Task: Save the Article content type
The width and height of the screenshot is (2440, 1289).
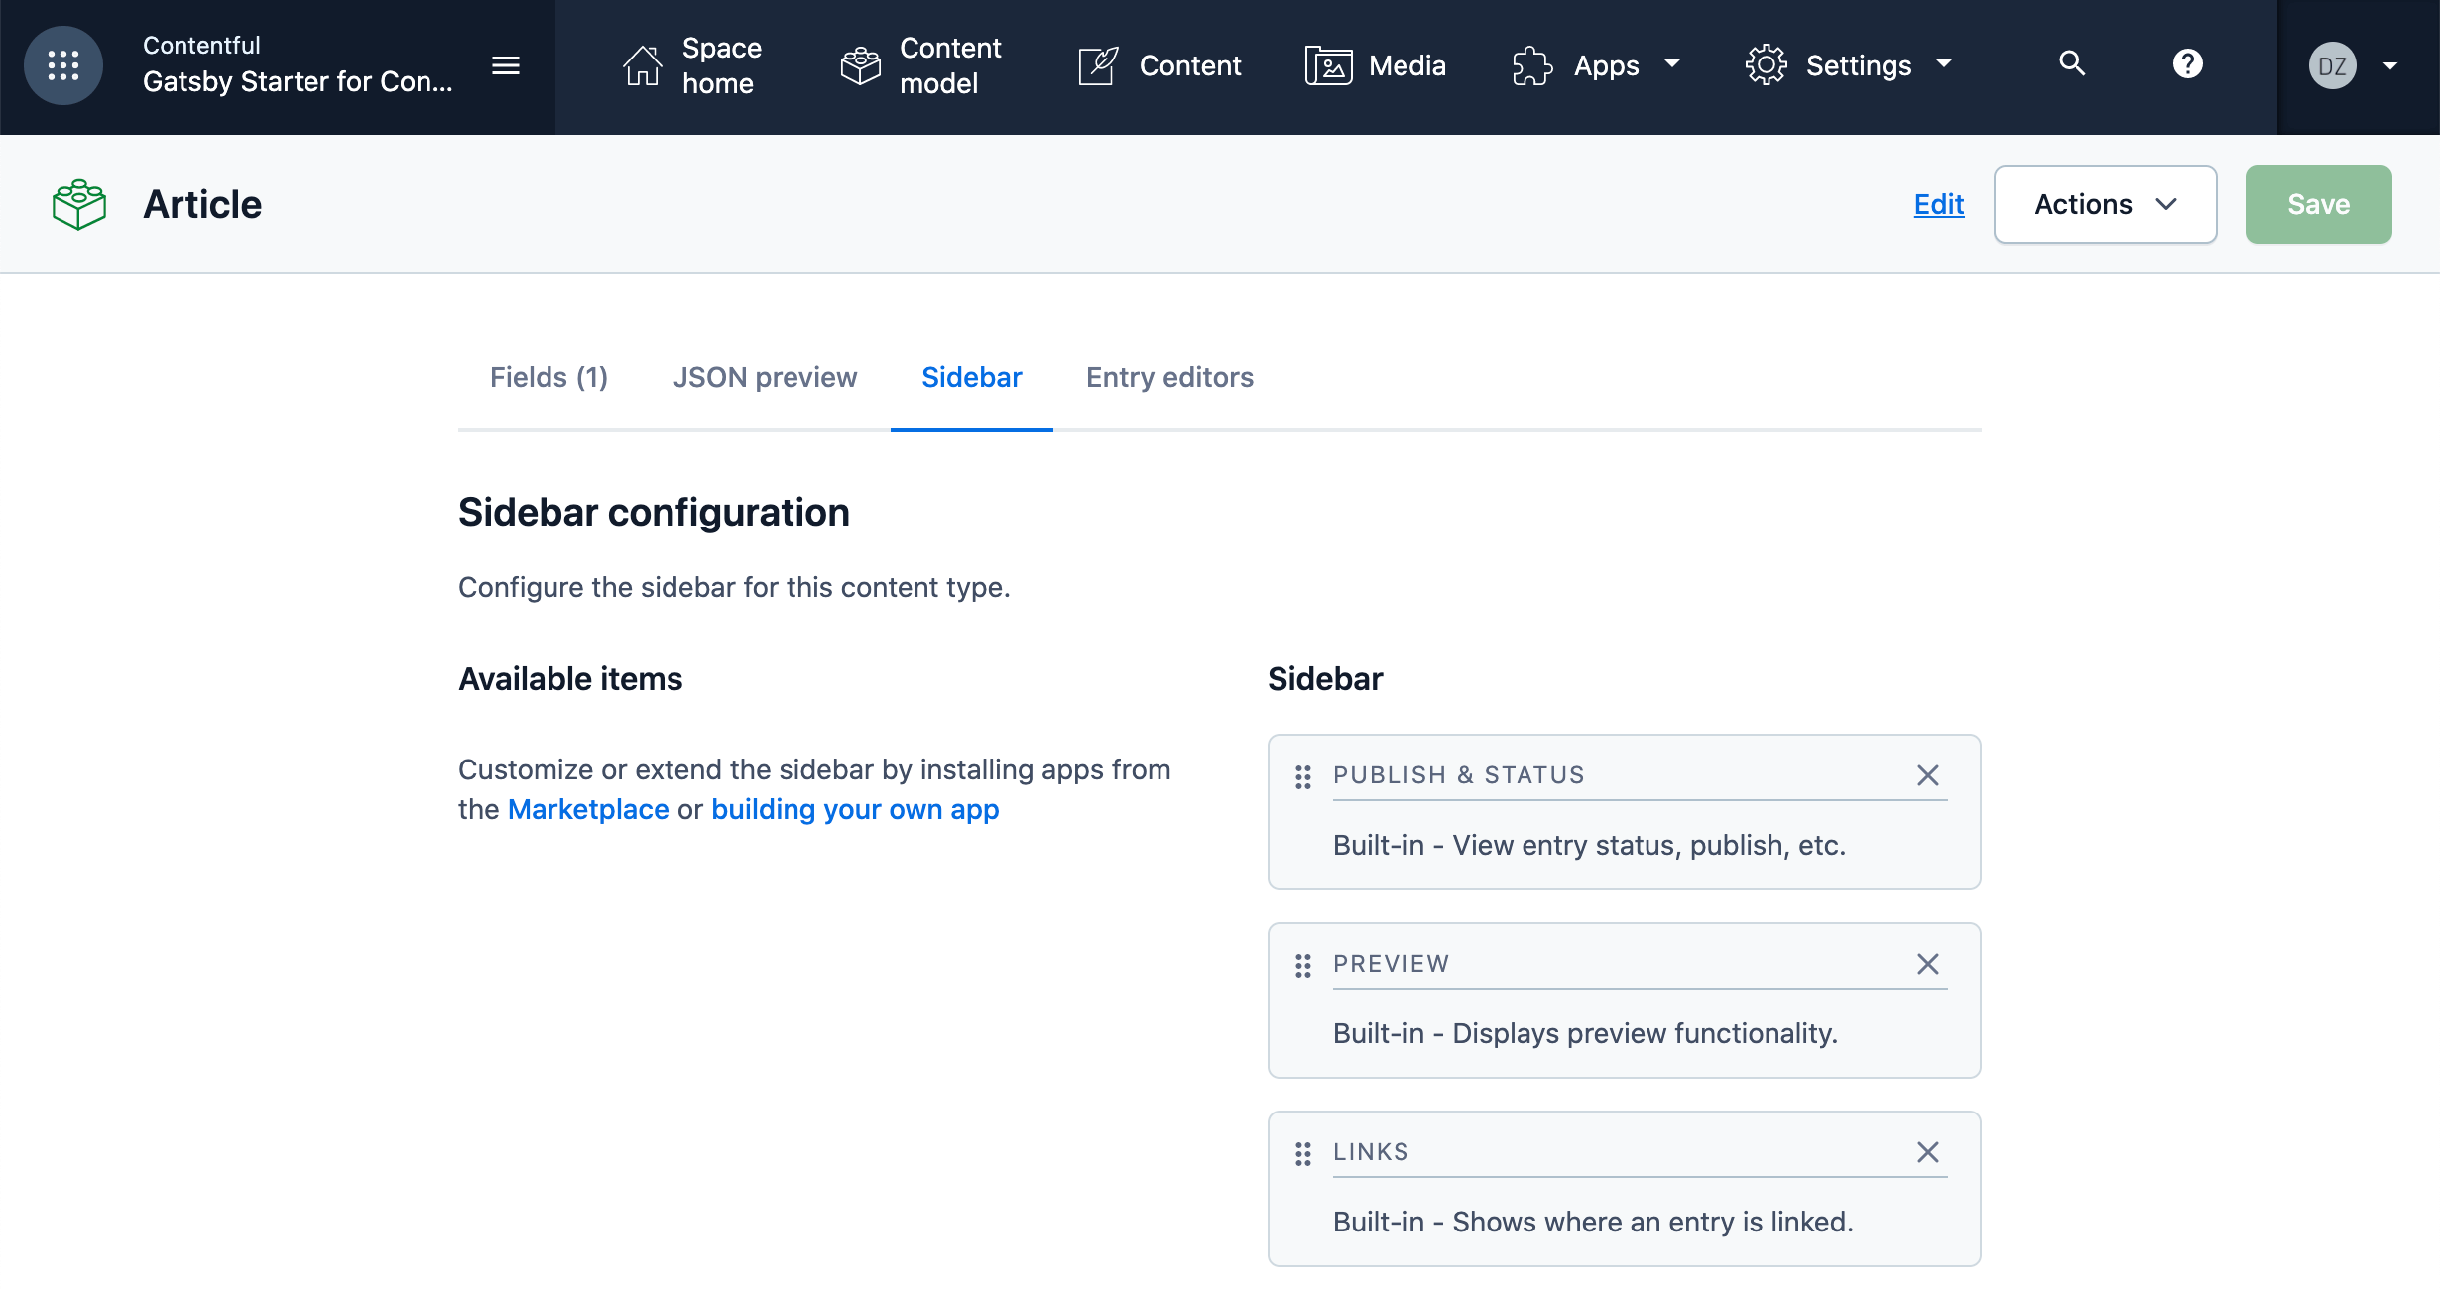Action: [2318, 204]
